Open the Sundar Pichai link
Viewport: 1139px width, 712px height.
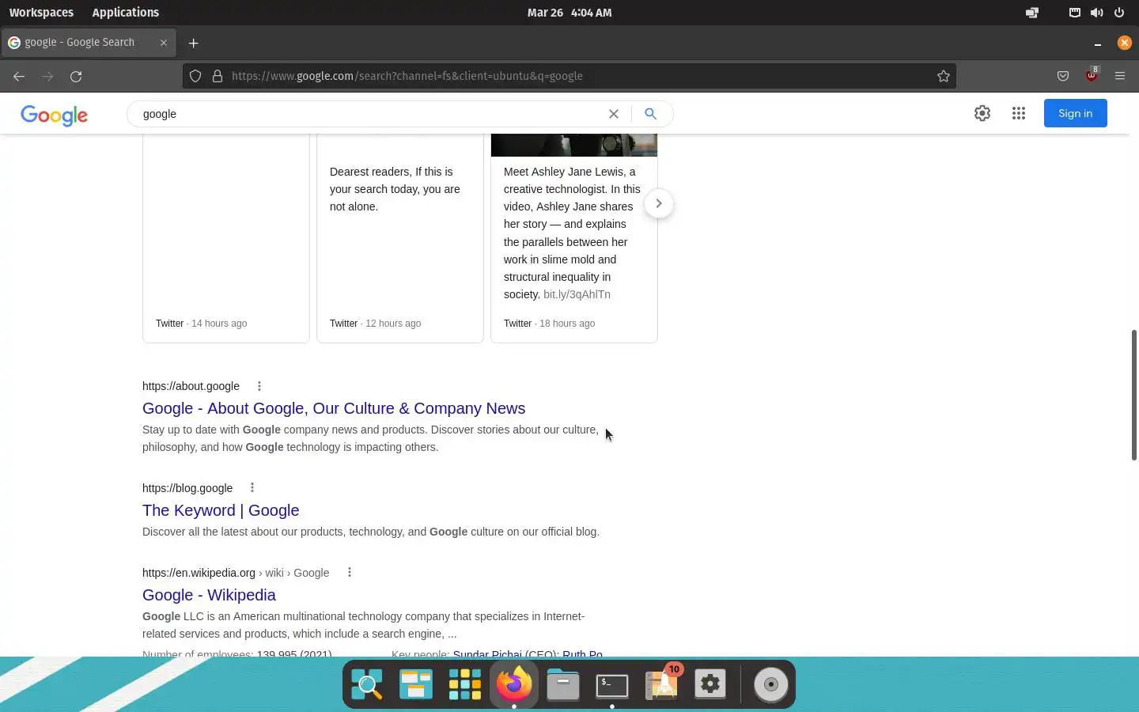pos(487,653)
